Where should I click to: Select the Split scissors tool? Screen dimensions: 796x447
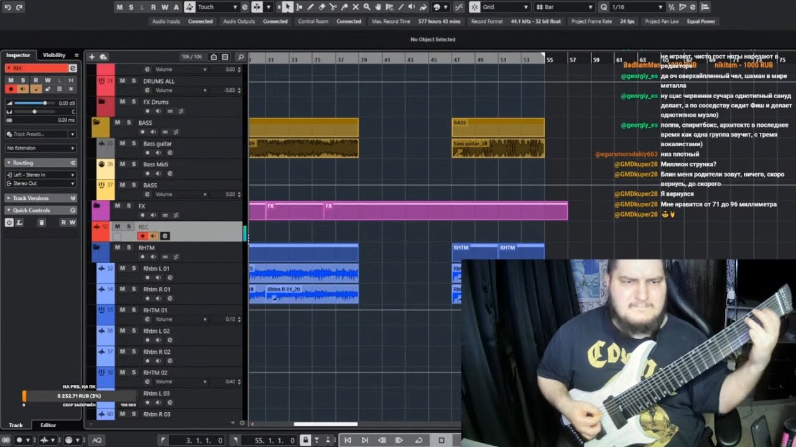(x=333, y=7)
